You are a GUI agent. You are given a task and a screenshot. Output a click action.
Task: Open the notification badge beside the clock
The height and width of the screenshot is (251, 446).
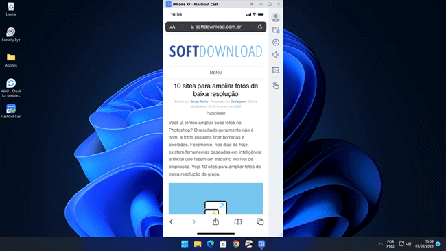pyautogui.click(x=438, y=244)
